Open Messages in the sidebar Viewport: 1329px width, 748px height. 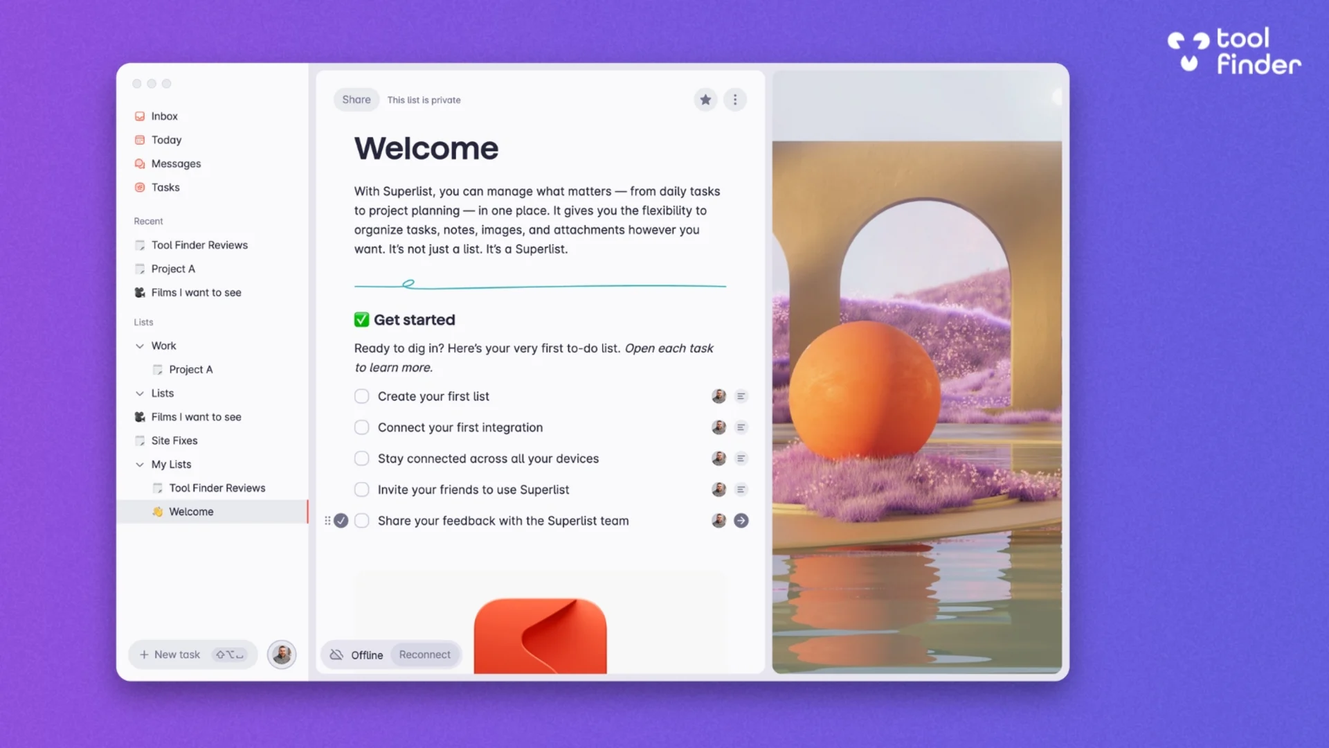pos(176,163)
